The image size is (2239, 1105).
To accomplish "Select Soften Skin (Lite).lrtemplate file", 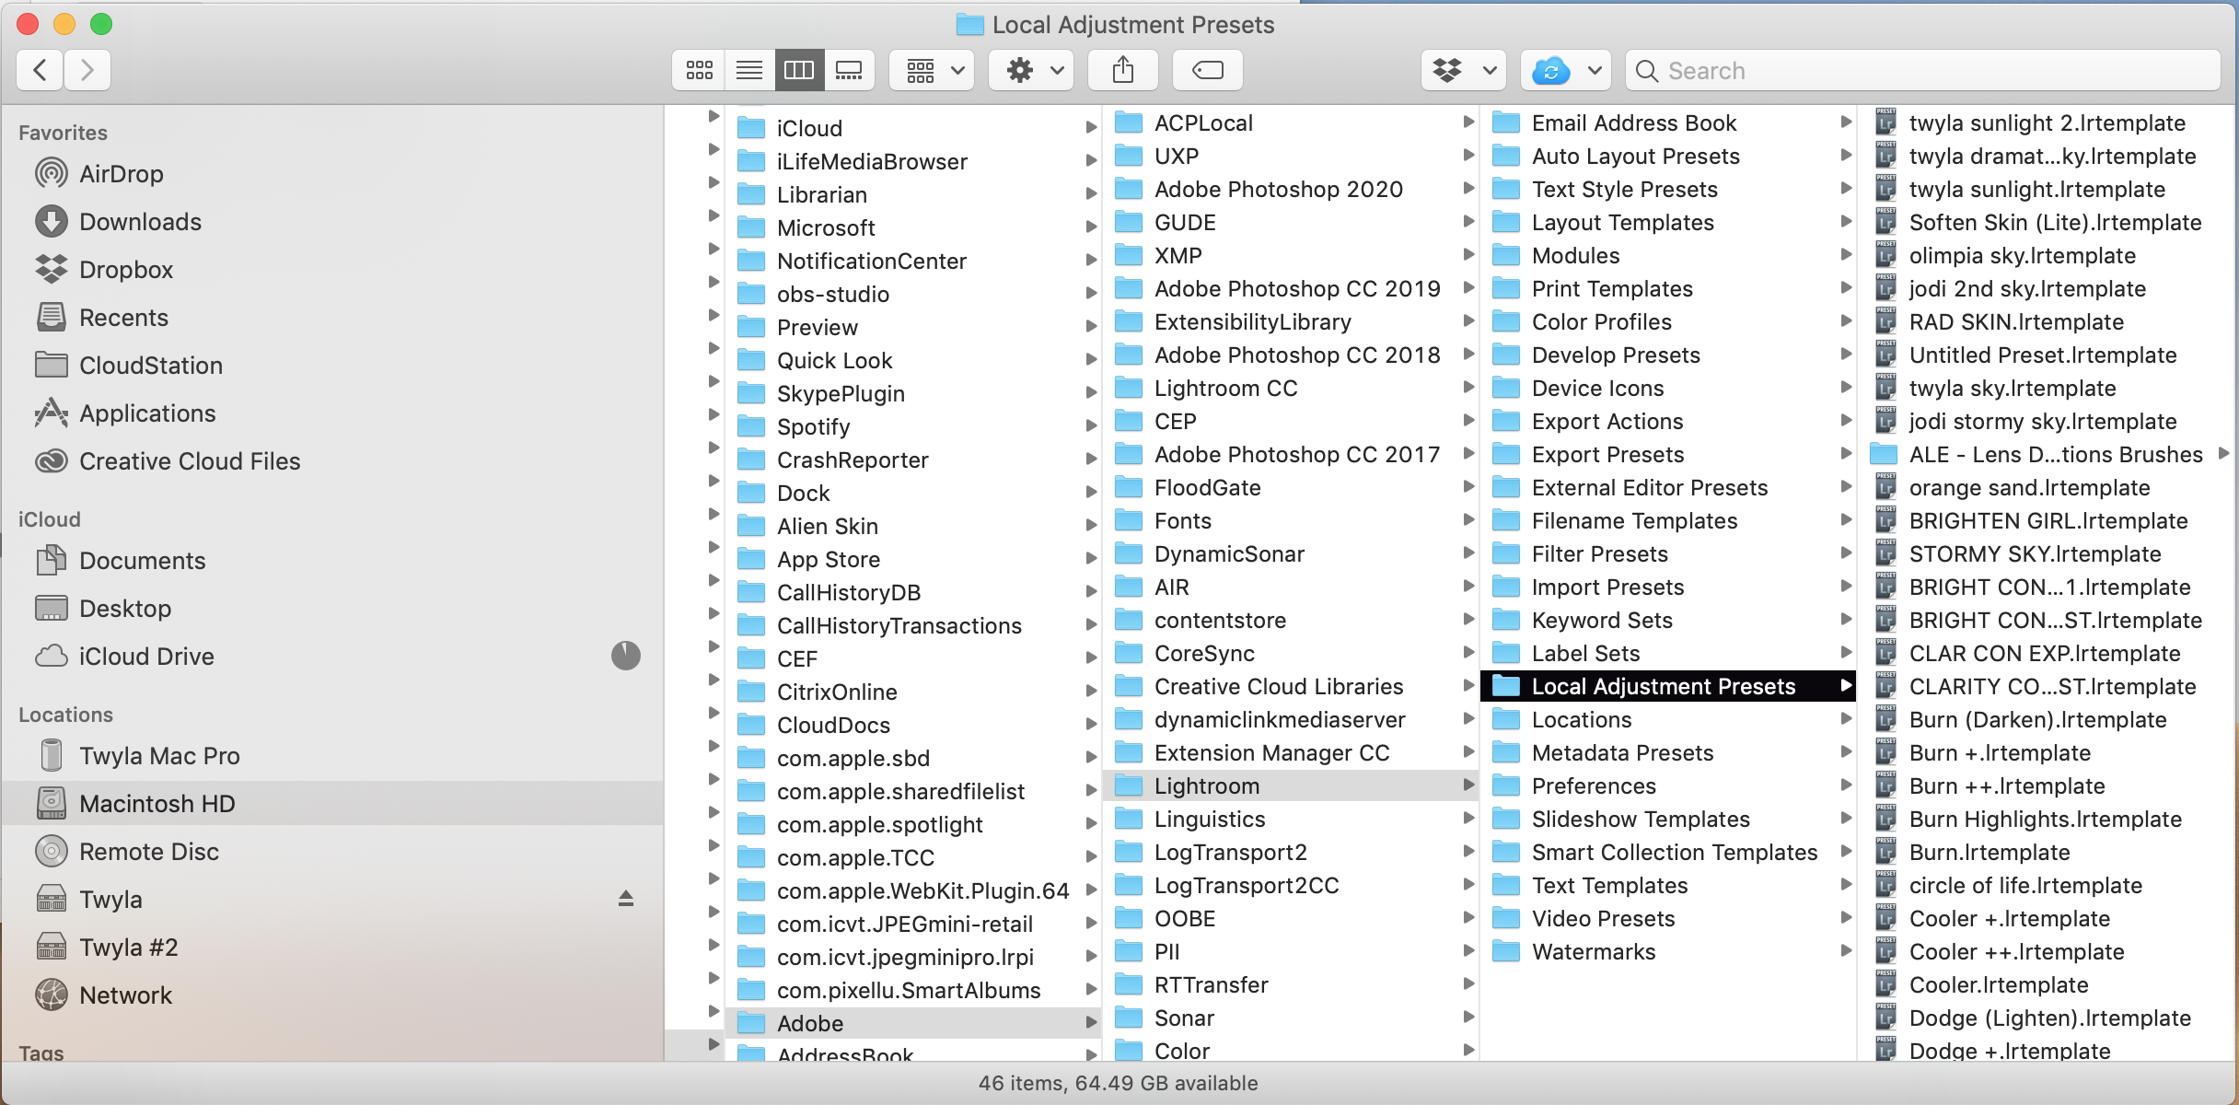I will (x=2055, y=222).
